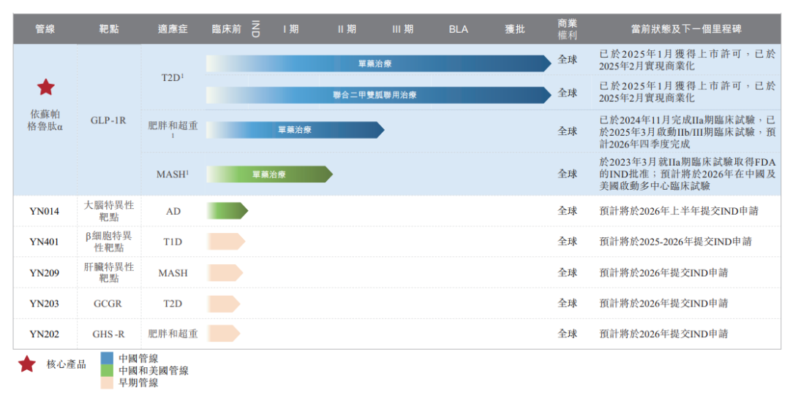790x395 pixels.
Task: Click the MASH¹ indication cell
Action: 173,174
